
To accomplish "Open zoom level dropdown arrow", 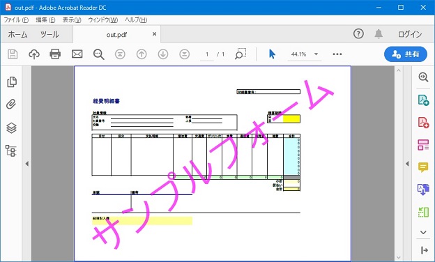I will pos(316,54).
